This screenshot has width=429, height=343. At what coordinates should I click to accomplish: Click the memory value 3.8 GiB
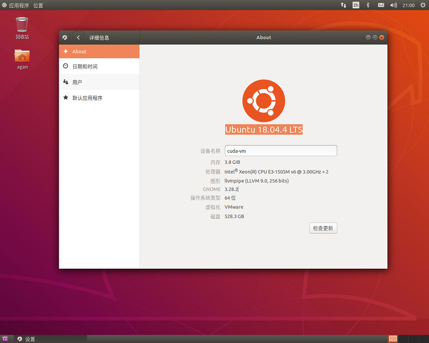click(232, 162)
